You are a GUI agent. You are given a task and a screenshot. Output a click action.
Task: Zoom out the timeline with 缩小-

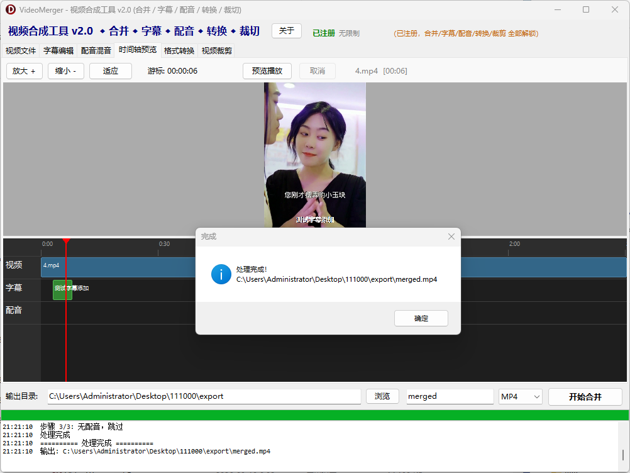[x=65, y=71]
